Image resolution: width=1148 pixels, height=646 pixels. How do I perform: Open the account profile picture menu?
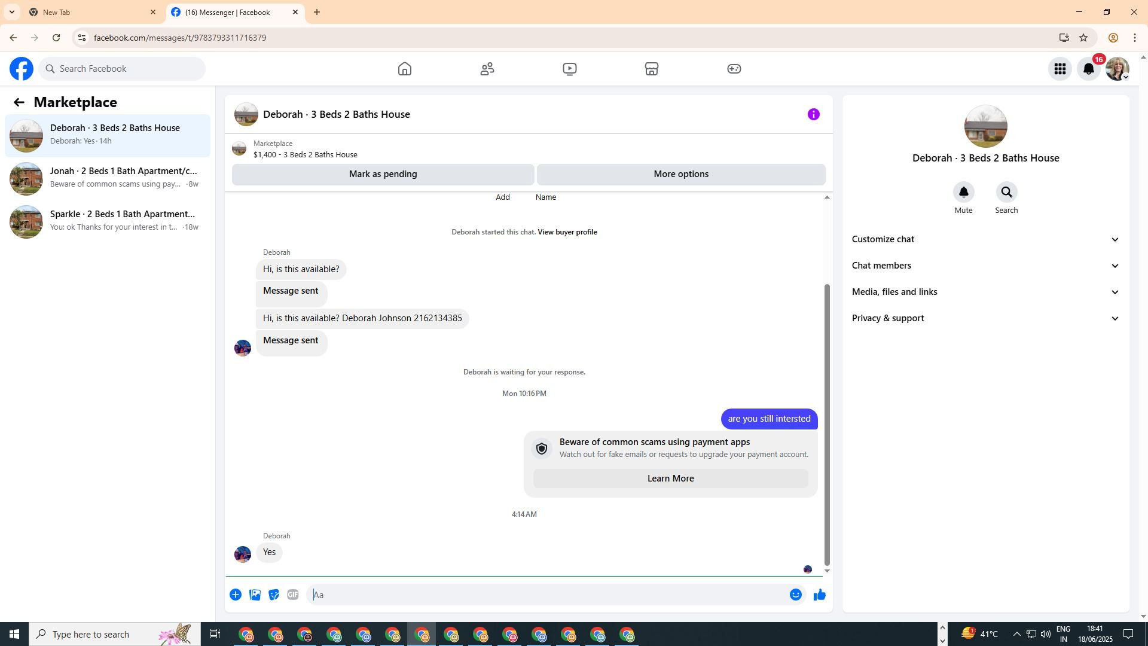click(1118, 69)
